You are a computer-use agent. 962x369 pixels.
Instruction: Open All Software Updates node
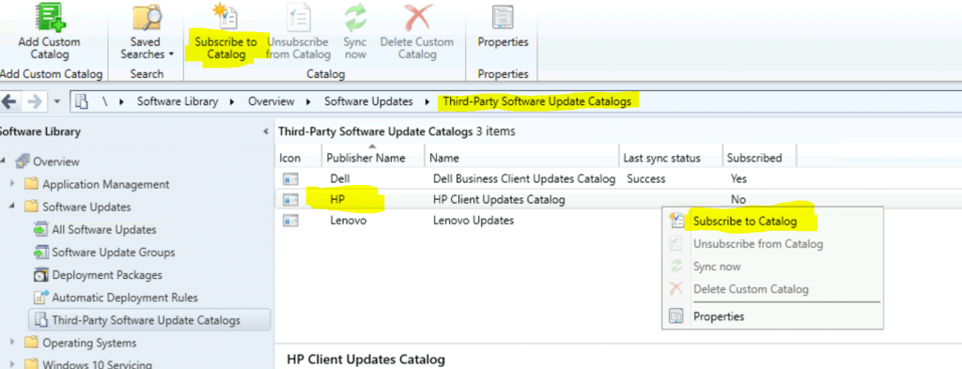point(103,230)
